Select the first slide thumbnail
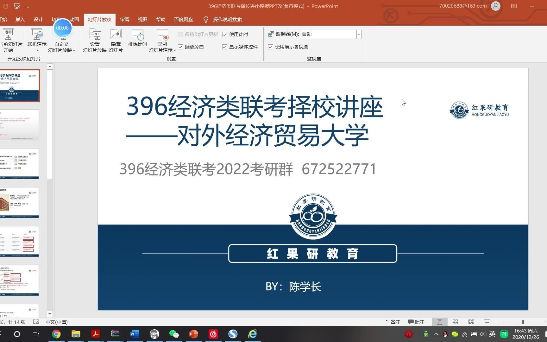Screen dimensions: 547x342 [20, 86]
